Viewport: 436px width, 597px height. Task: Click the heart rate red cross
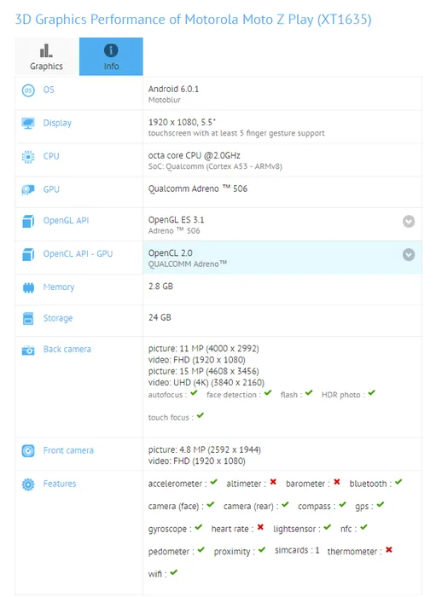(260, 527)
